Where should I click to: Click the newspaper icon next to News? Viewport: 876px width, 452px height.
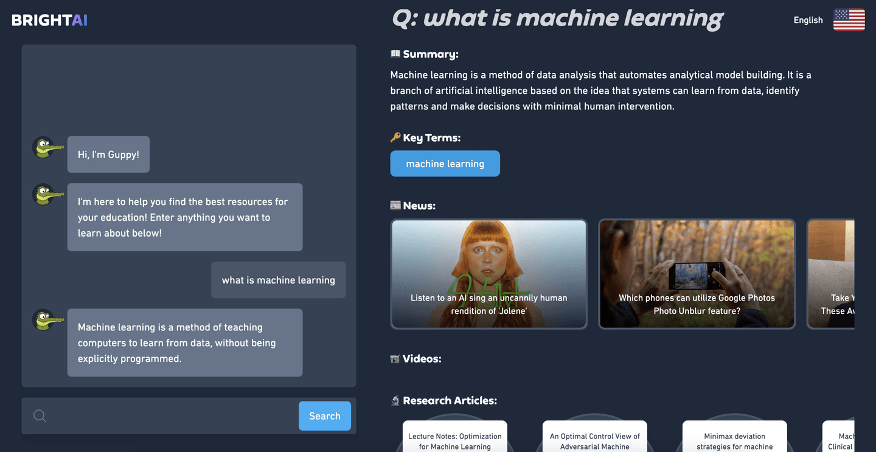[395, 206]
